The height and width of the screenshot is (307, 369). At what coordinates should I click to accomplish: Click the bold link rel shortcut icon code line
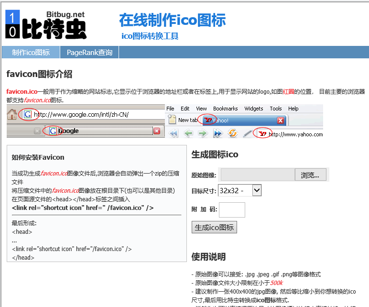tap(83, 208)
